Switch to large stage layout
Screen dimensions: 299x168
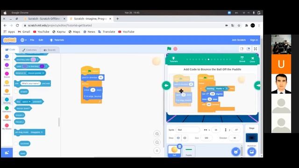pyautogui.click(x=248, y=49)
